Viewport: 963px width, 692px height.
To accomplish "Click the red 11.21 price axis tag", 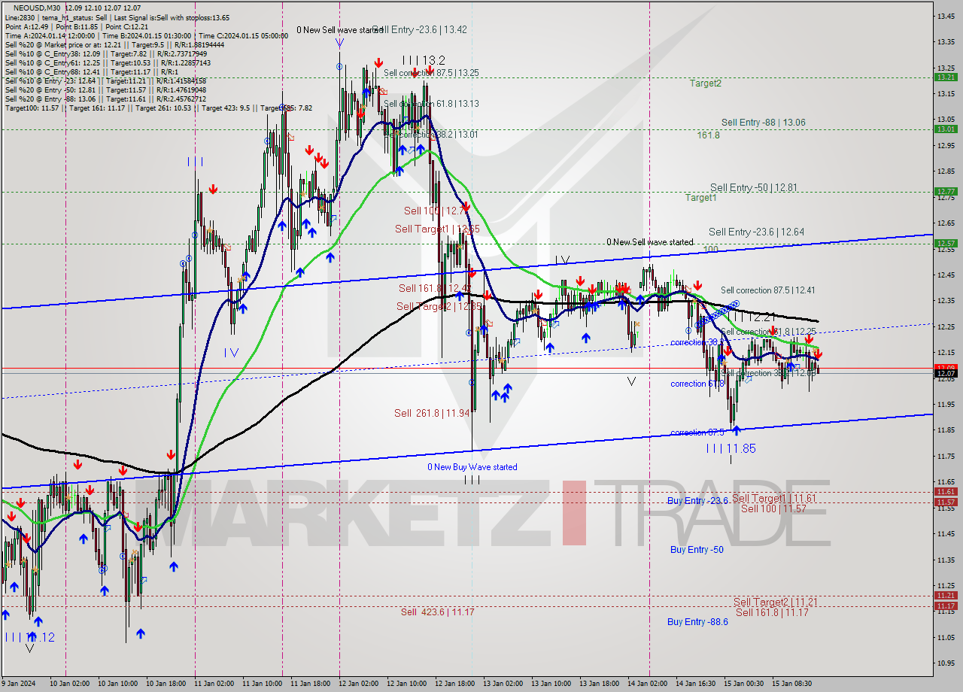I will tap(946, 595).
